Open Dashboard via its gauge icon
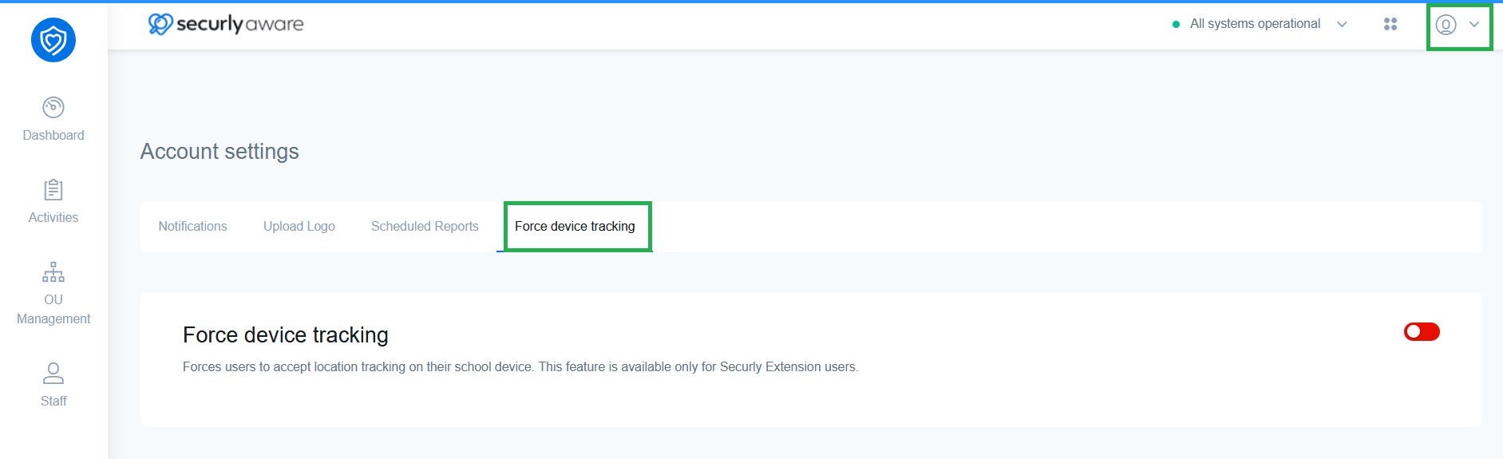Viewport: 1503px width, 459px height. point(53,107)
